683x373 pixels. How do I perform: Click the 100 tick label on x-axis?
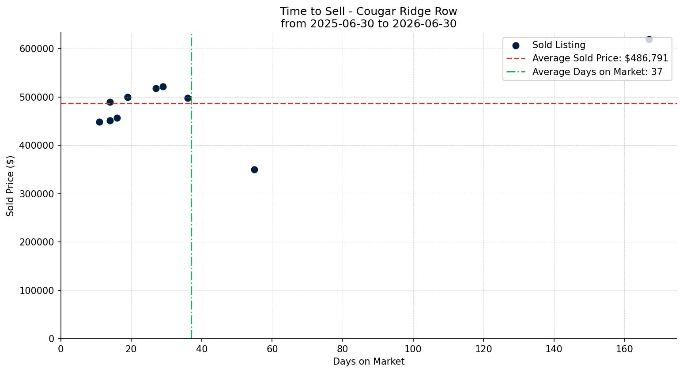coord(413,349)
